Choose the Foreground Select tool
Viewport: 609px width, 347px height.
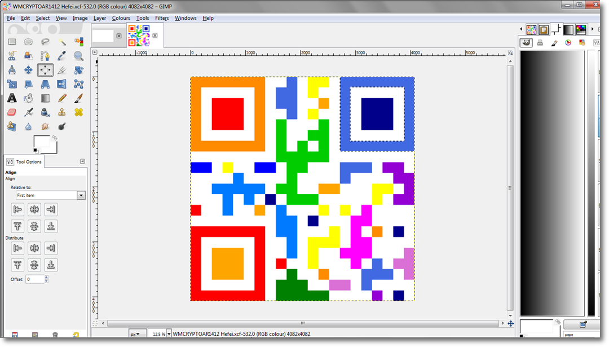pyautogui.click(x=28, y=56)
